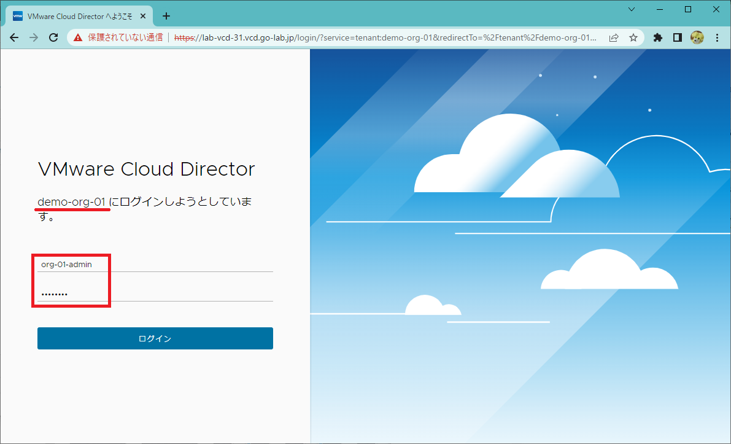Toggle the browser side panel icon
Viewport: 731px width, 444px height.
click(678, 38)
